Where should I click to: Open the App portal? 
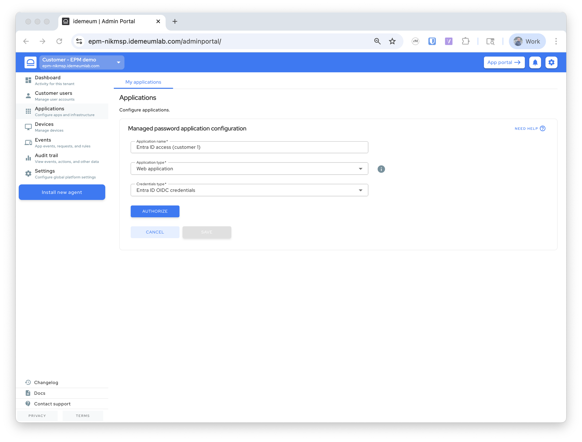(x=504, y=62)
